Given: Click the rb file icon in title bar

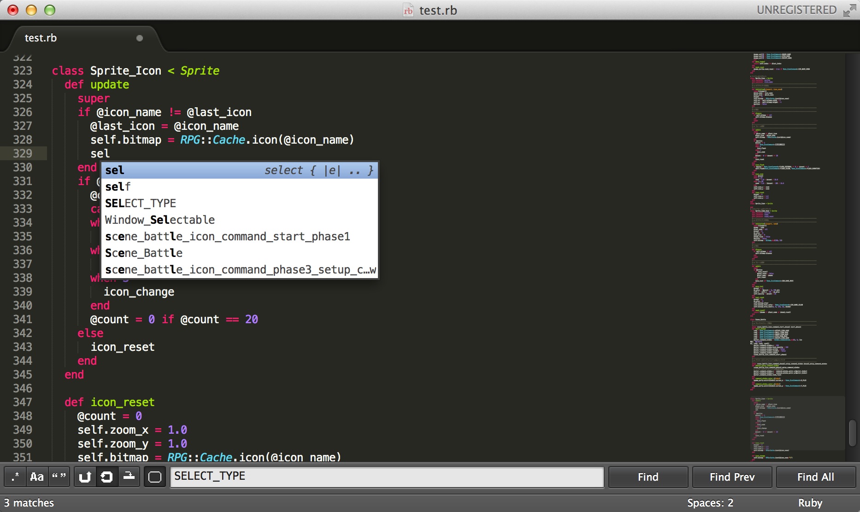Looking at the screenshot, I should point(408,10).
